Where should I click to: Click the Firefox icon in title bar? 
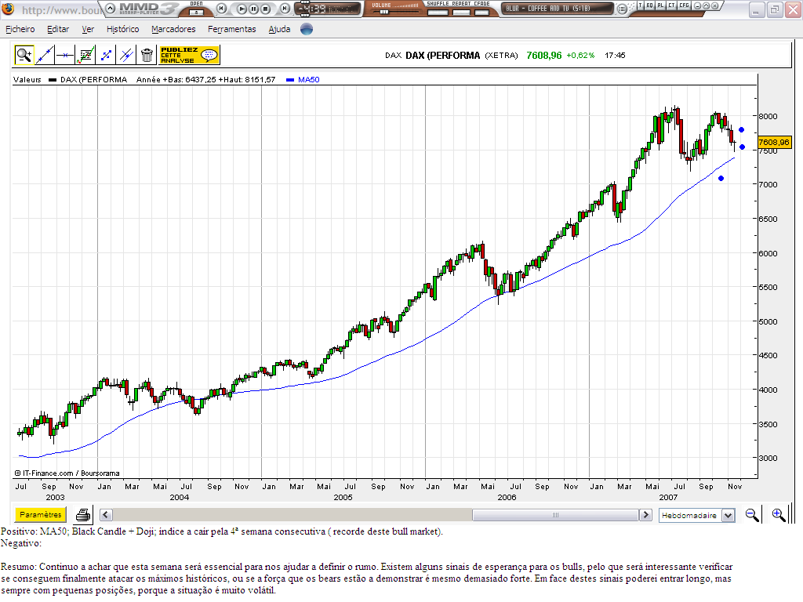pyautogui.click(x=8, y=9)
